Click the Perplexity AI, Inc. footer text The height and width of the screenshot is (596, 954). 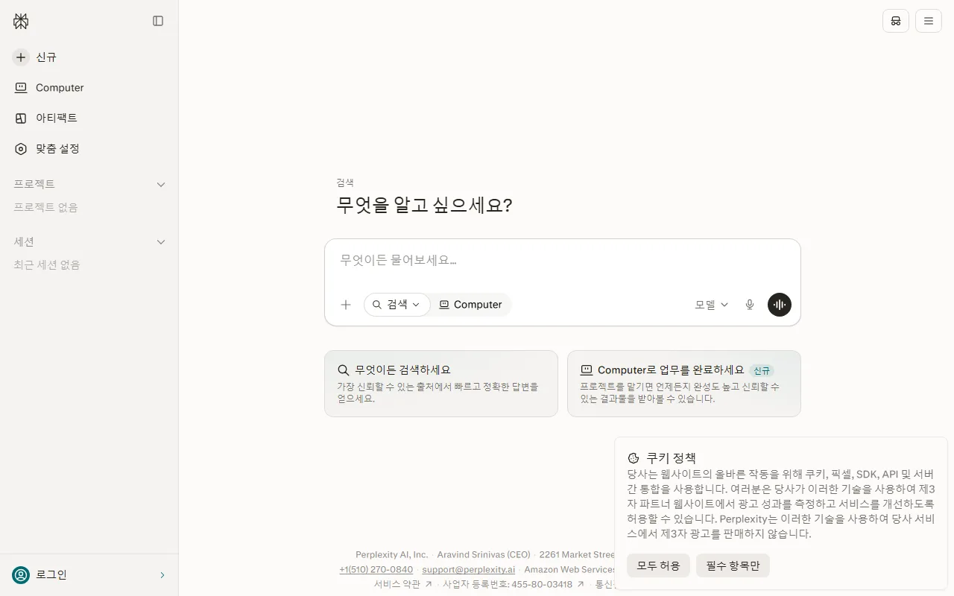392,555
